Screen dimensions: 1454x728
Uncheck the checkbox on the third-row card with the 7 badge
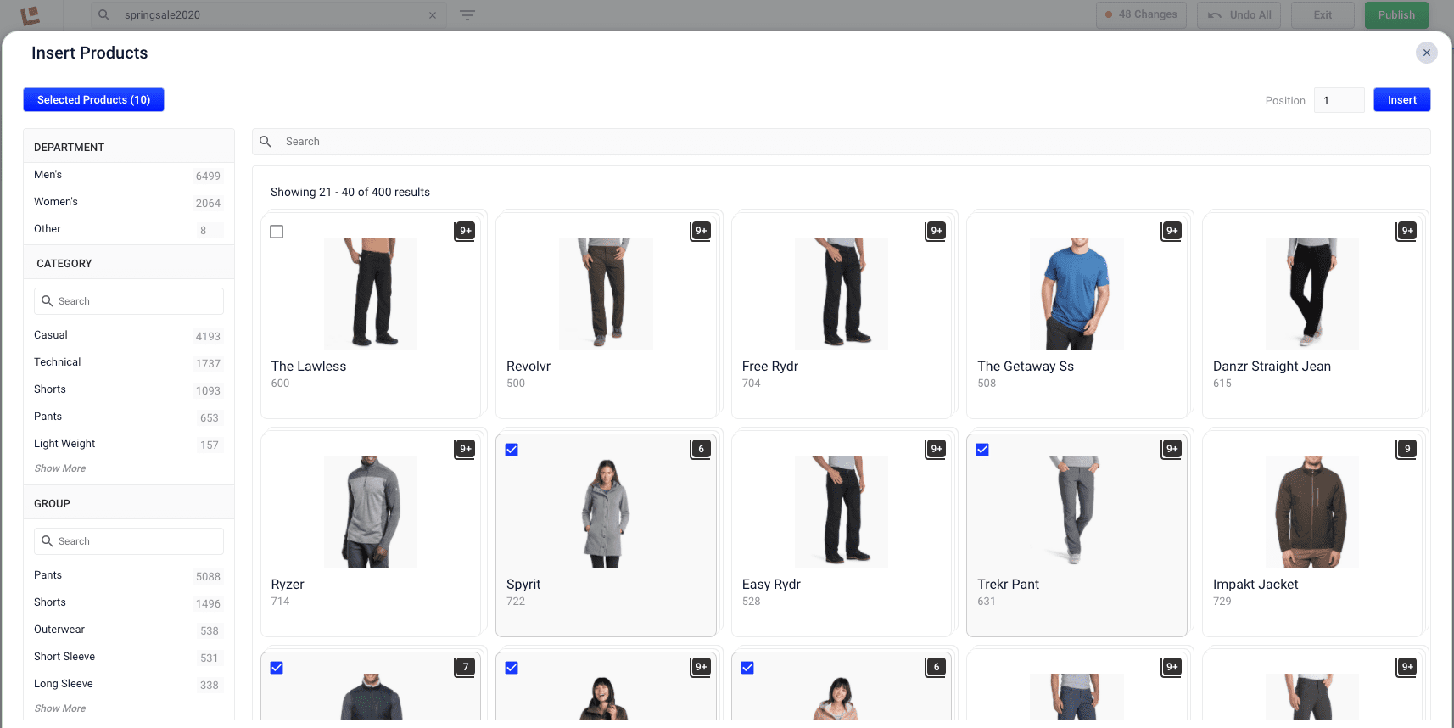(x=277, y=668)
